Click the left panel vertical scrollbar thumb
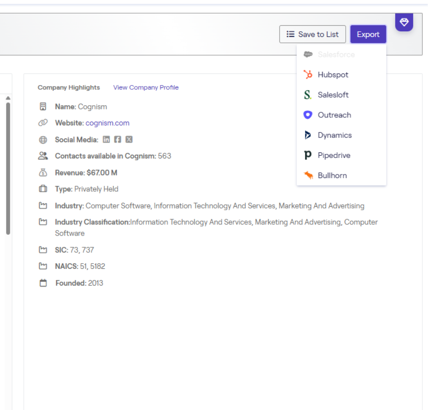 pos(8,168)
